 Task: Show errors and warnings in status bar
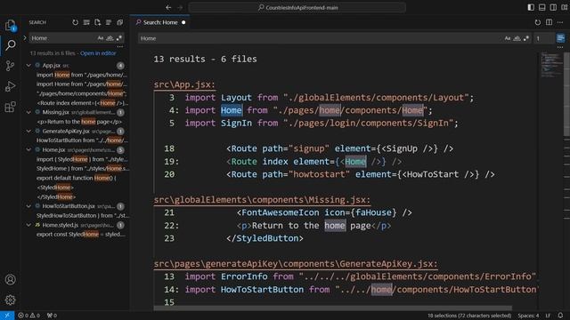click(29, 316)
